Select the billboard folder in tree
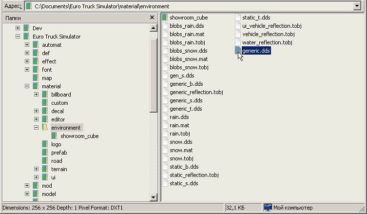Screen dimensions: 367x214 61,95
